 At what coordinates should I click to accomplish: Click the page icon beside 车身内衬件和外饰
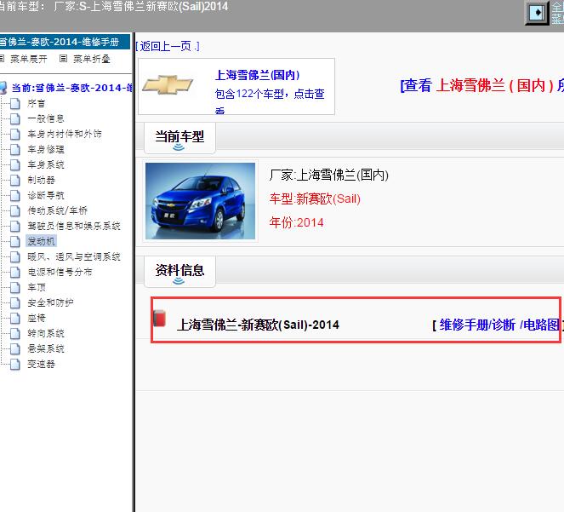pos(15,135)
